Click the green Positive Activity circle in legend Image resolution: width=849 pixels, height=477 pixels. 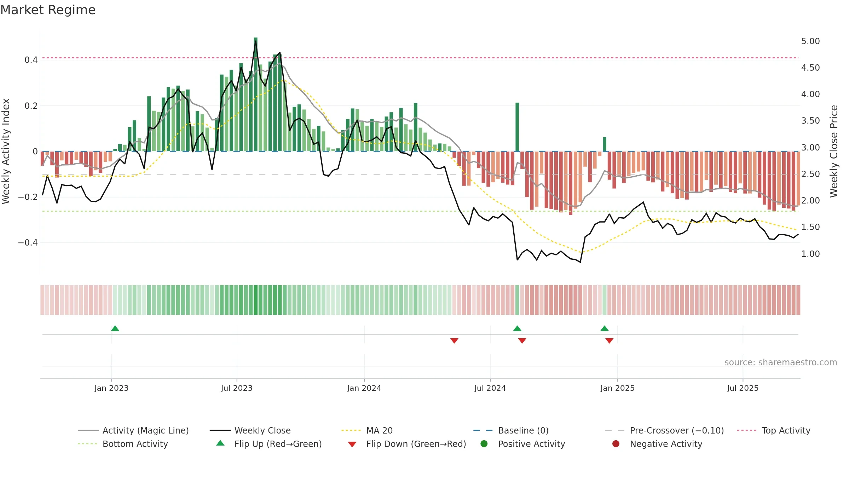[484, 443]
